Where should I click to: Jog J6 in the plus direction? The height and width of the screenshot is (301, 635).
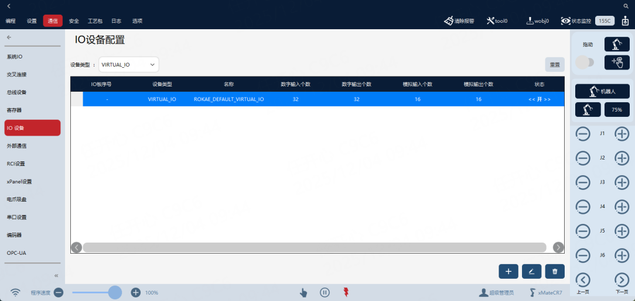tap(622, 255)
